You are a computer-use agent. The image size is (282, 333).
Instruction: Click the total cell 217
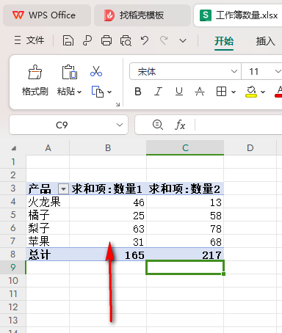click(x=185, y=255)
